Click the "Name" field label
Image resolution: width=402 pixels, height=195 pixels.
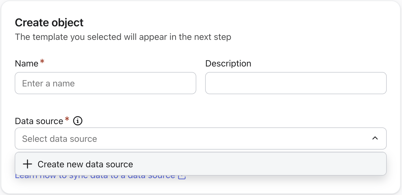(x=27, y=64)
